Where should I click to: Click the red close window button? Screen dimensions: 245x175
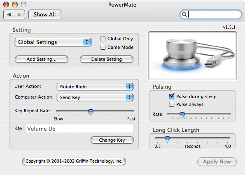(x=6, y=5)
